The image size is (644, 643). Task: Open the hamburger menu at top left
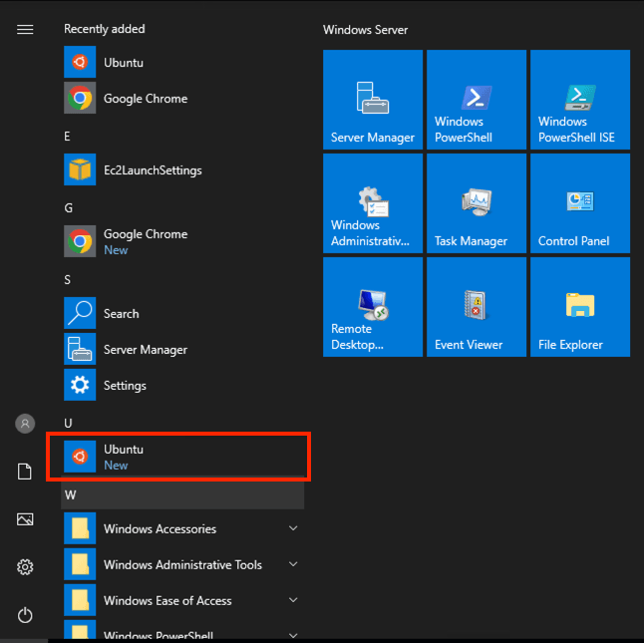(25, 30)
